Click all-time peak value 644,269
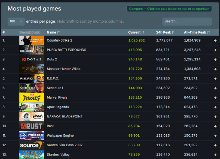Image resolution: width=220 pixels, height=159 pixels. point(191,97)
